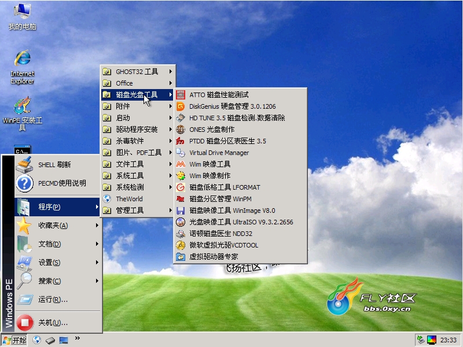463x347 pixels.
Task: Choose SHELL 刷新 in Start menu
Action: pos(54,165)
